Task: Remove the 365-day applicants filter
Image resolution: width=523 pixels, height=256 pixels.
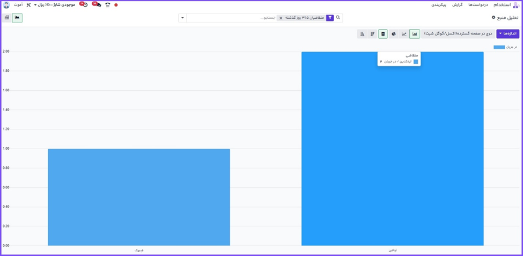Action: (x=281, y=18)
